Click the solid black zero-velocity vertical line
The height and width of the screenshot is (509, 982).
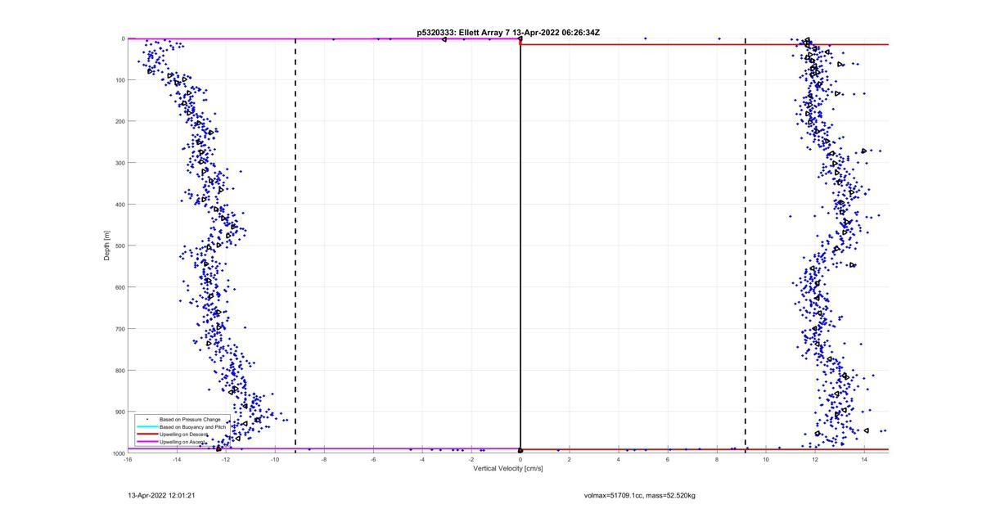click(520, 245)
